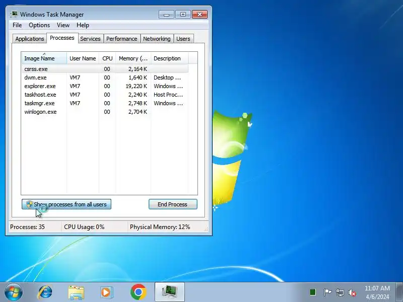Select the Processes tab
The height and width of the screenshot is (302, 403).
[62, 38]
